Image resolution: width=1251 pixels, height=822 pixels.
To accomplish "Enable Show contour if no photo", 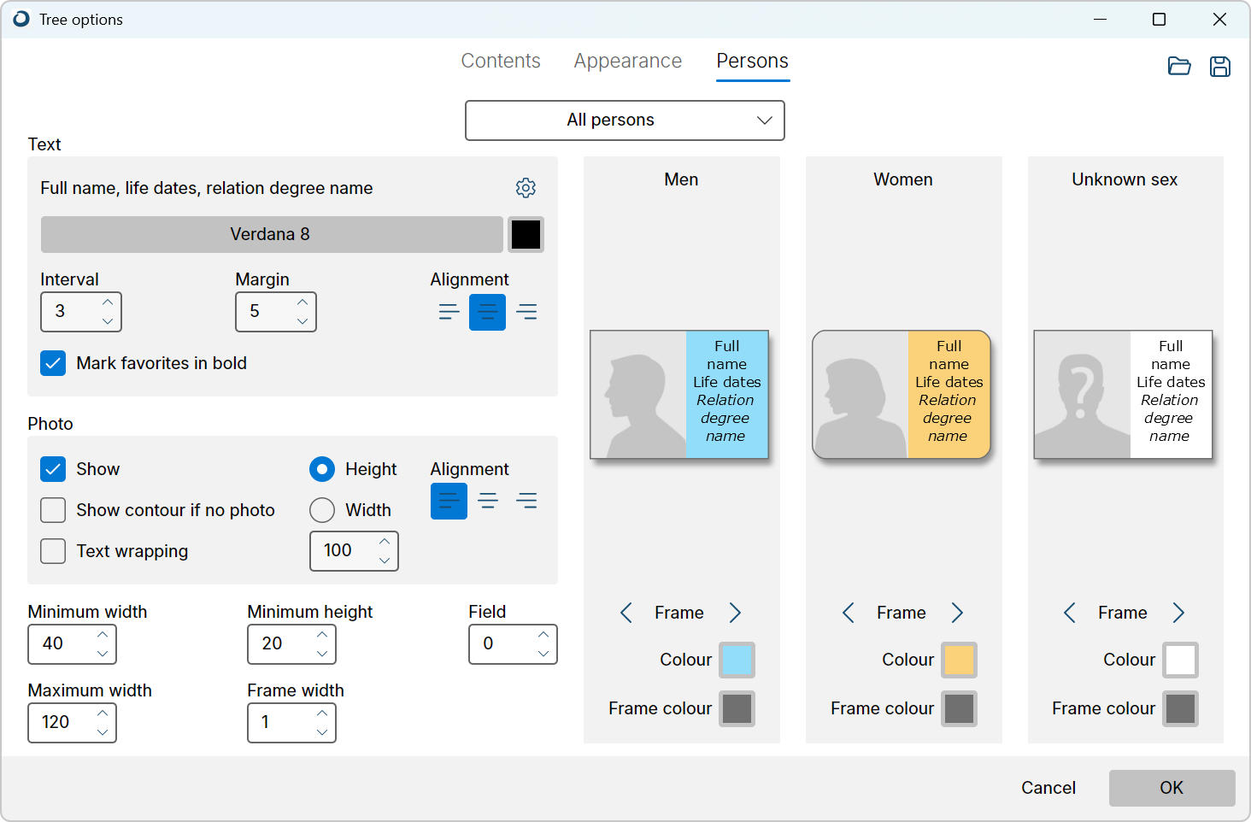I will (x=53, y=510).
